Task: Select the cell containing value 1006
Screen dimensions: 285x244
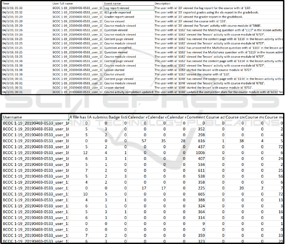Action: click(196, 153)
